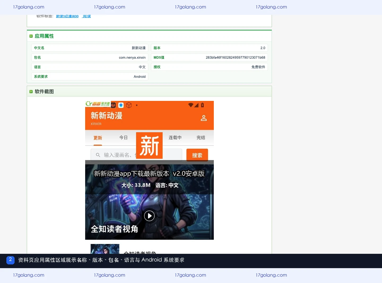Click the 西西软件园 logo on screenshot
The height and width of the screenshot is (283, 382).
[98, 104]
